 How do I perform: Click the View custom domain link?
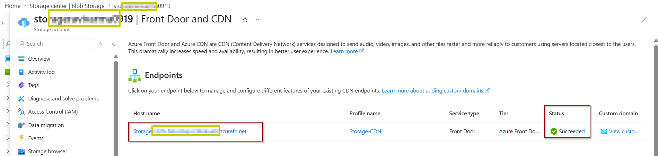(x=623, y=131)
